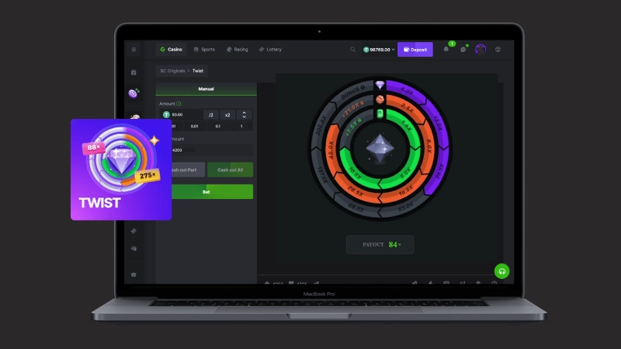Viewport: 621px width, 349px height.
Task: Click the user profile avatar
Action: click(480, 49)
